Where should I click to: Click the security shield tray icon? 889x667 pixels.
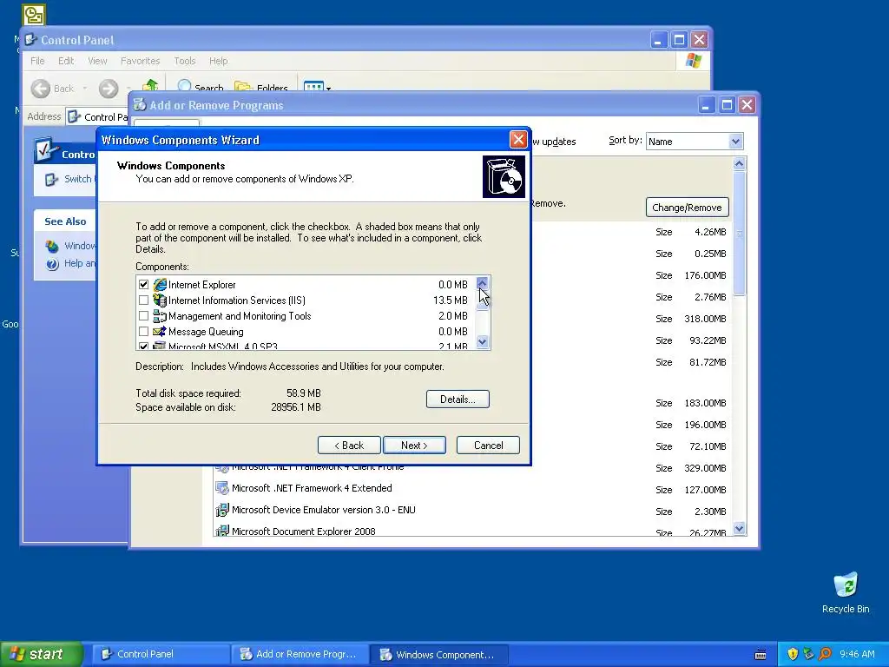[x=792, y=654]
